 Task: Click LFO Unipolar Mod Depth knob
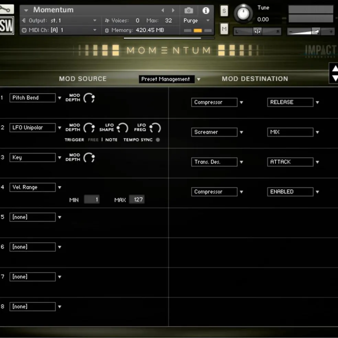[x=89, y=128]
